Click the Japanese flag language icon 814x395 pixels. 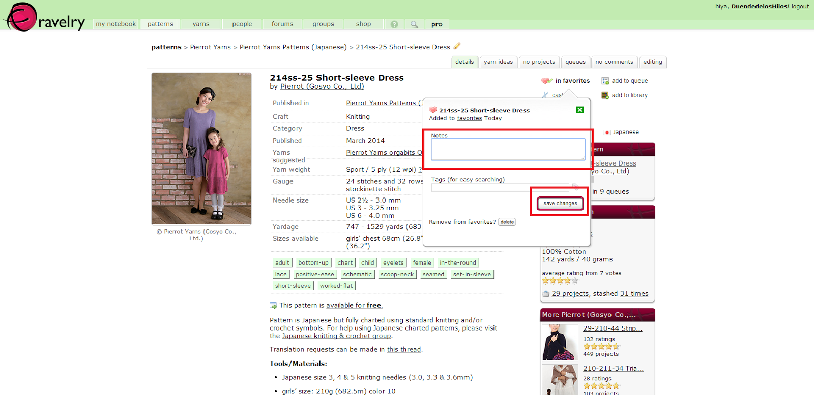click(607, 133)
